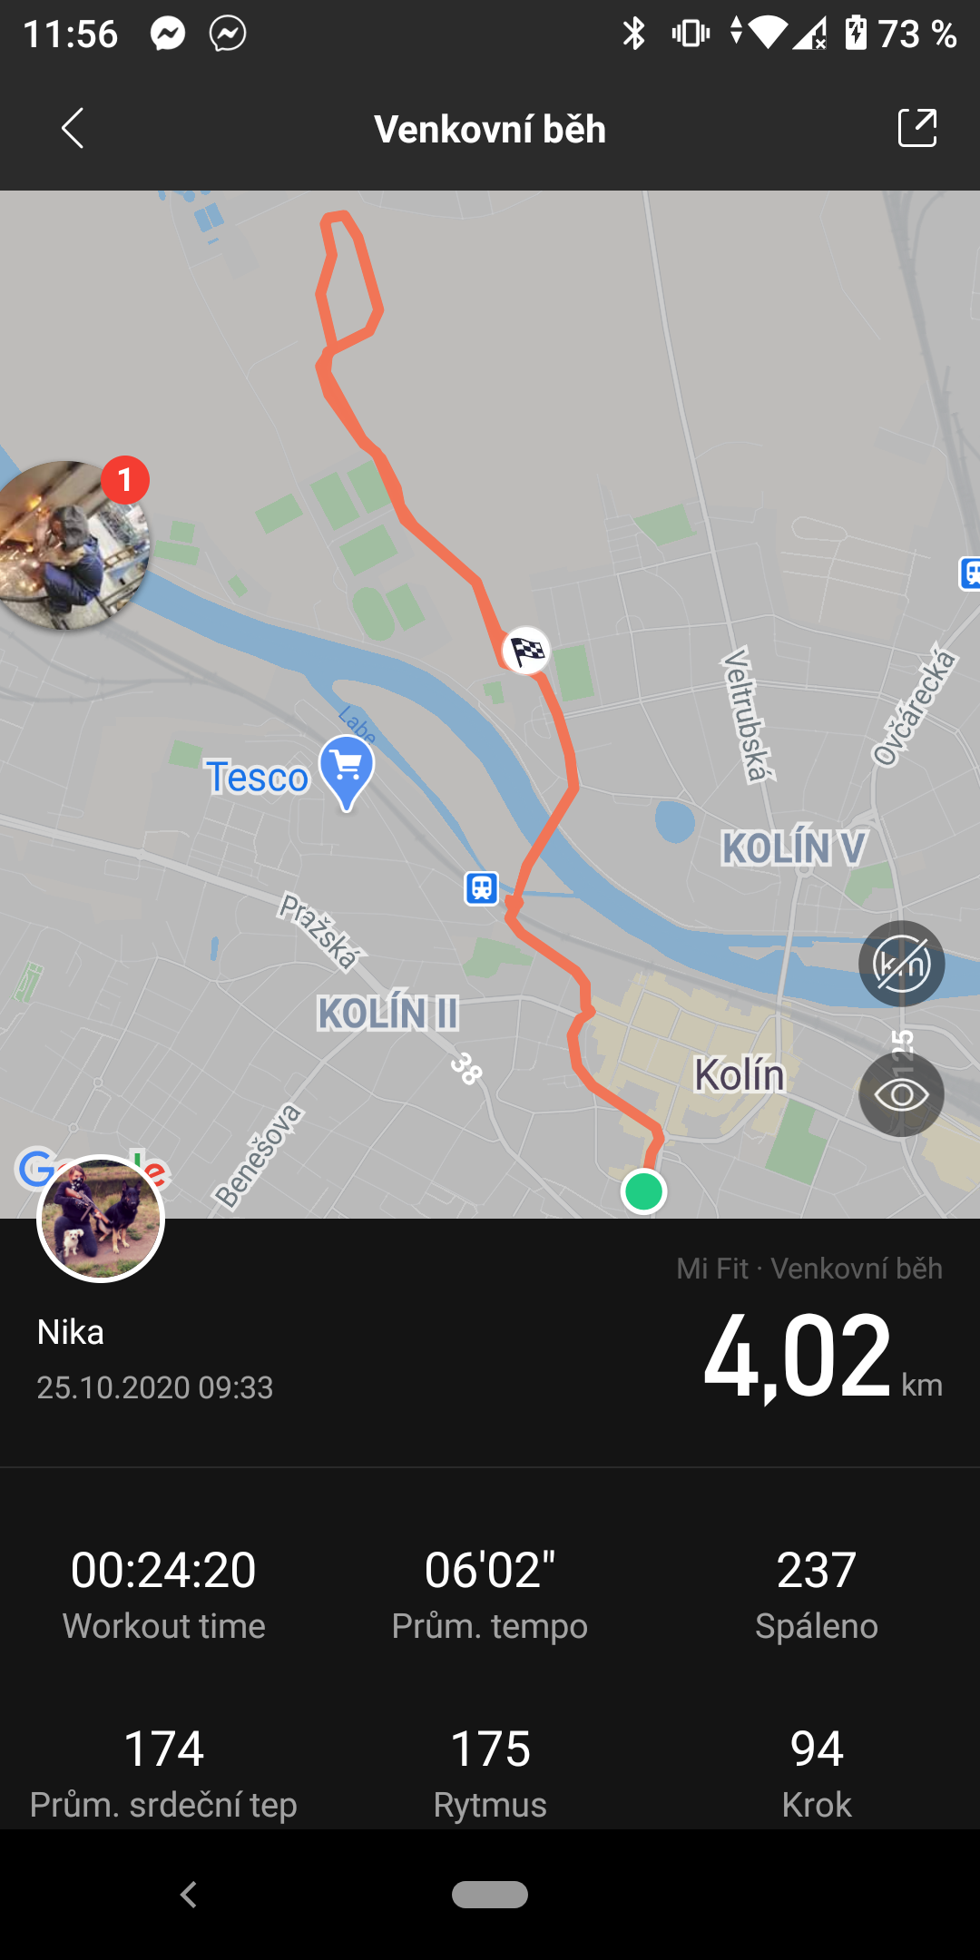The width and height of the screenshot is (980, 1960).
Task: Tap the 174 Prům. srdeční tep stat
Action: tap(163, 1774)
